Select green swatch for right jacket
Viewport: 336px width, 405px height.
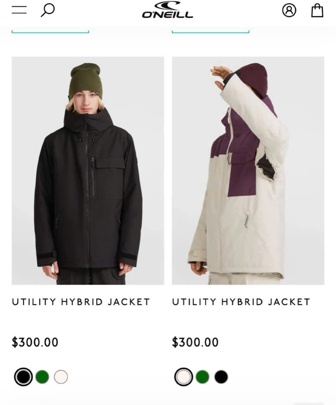[202, 377]
